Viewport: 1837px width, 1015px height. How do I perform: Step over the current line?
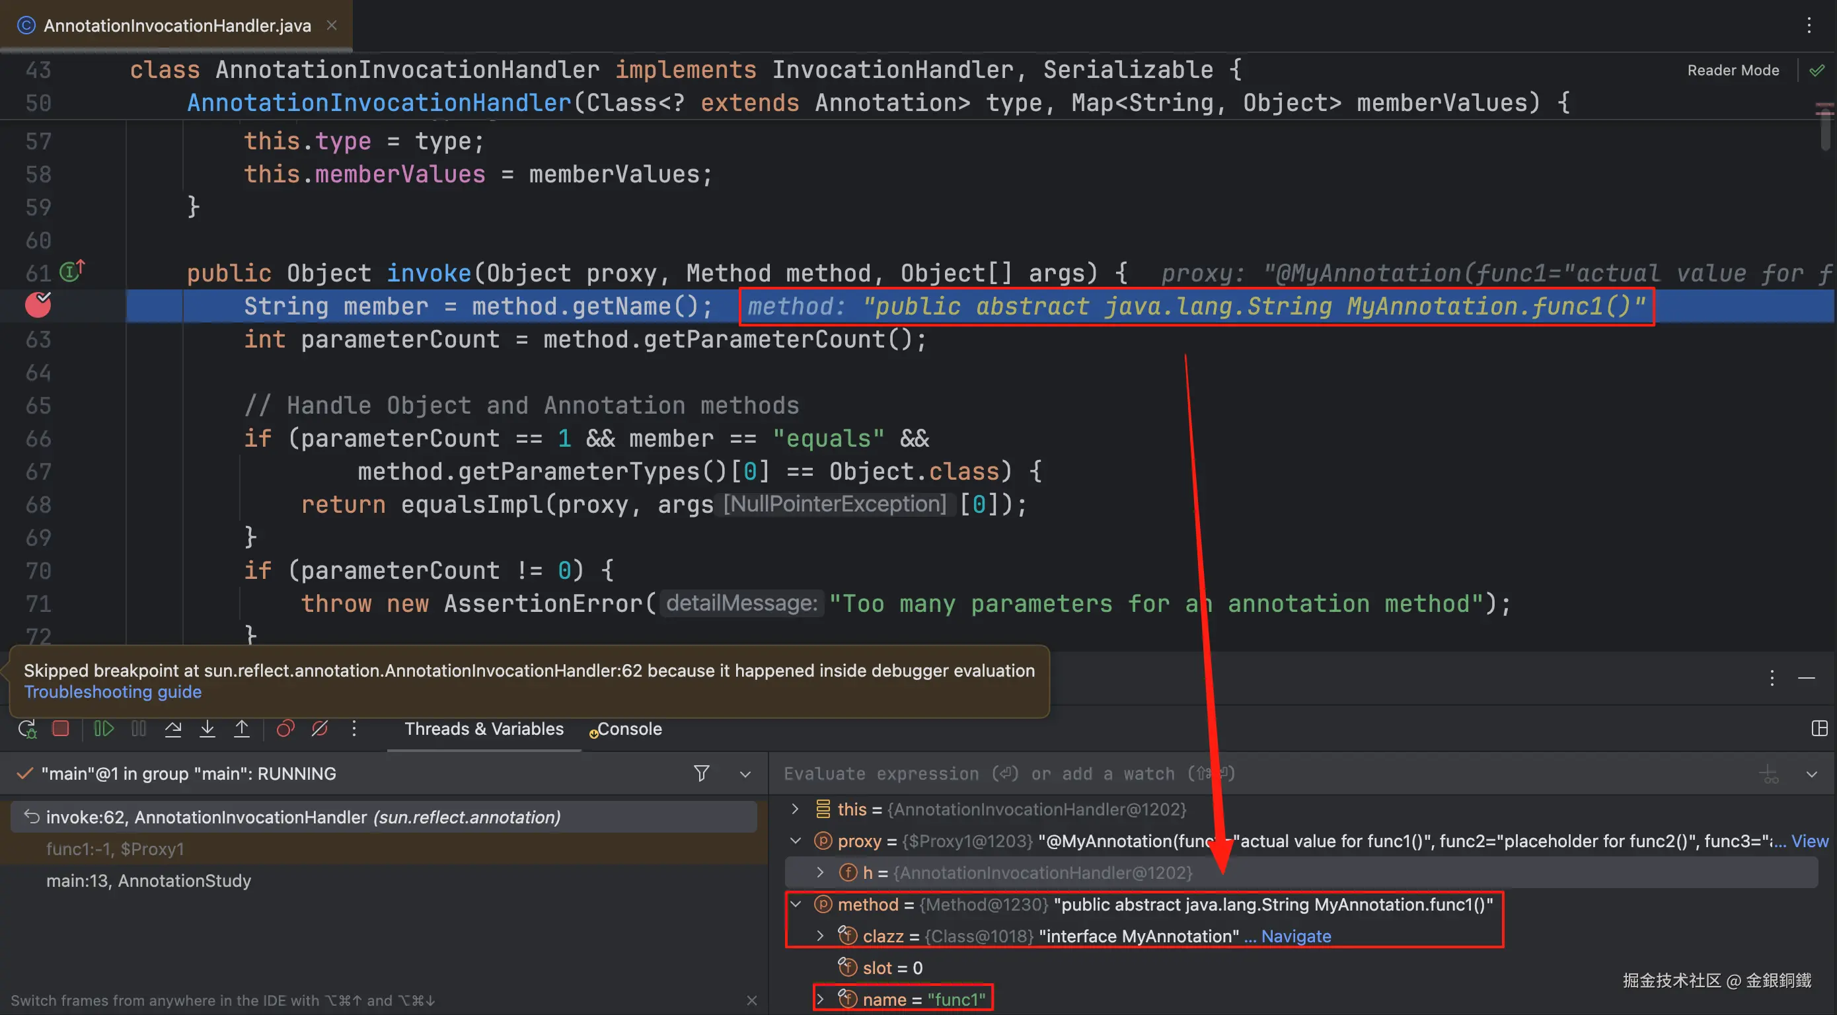pyautogui.click(x=172, y=728)
